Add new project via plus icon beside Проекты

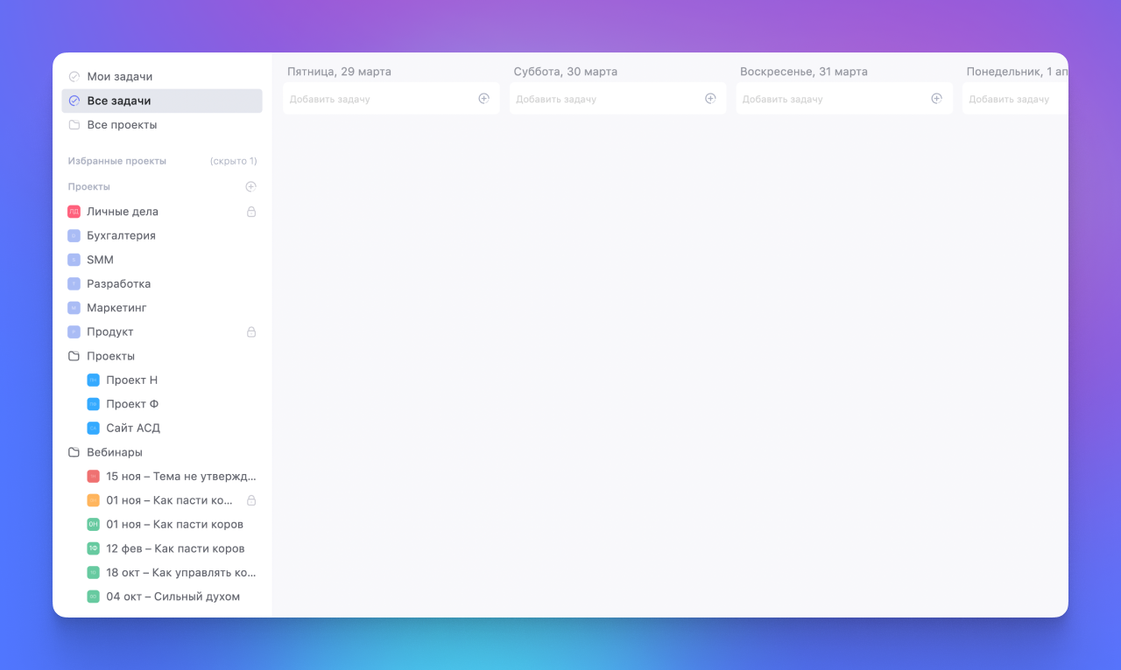(x=250, y=186)
